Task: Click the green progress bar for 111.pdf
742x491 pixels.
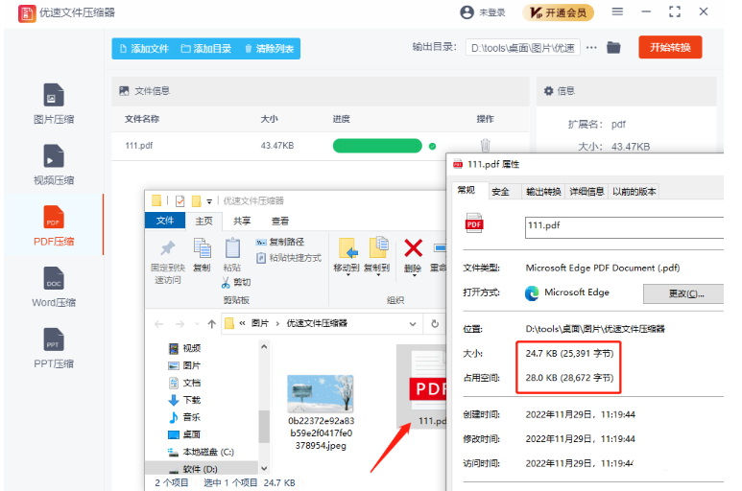Action: [377, 146]
